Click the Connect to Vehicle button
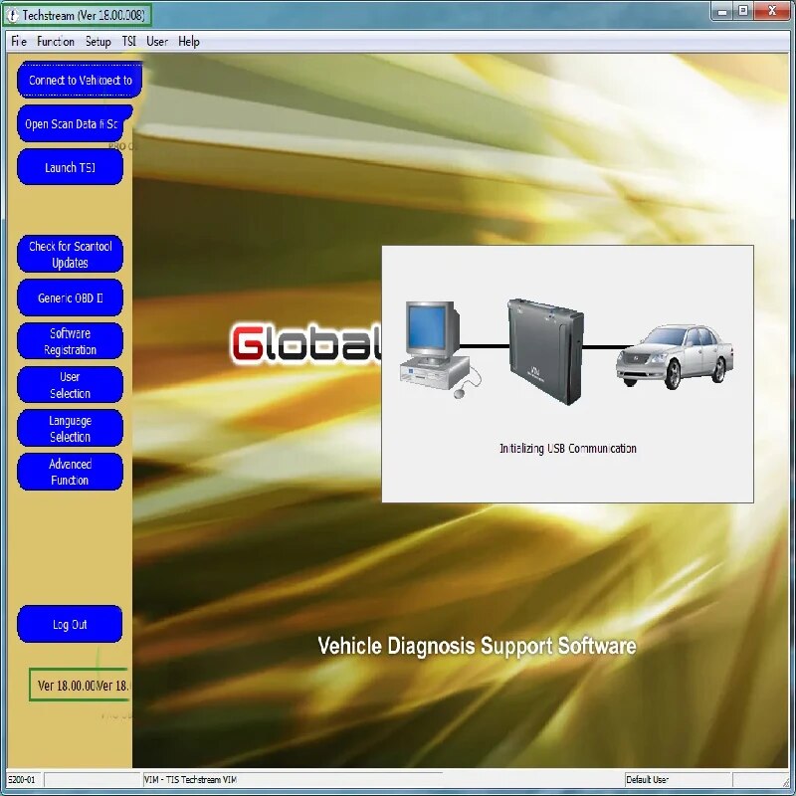 tap(80, 81)
